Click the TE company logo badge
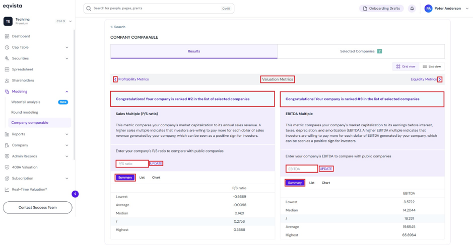This screenshot has height=247, width=473. 8,22
